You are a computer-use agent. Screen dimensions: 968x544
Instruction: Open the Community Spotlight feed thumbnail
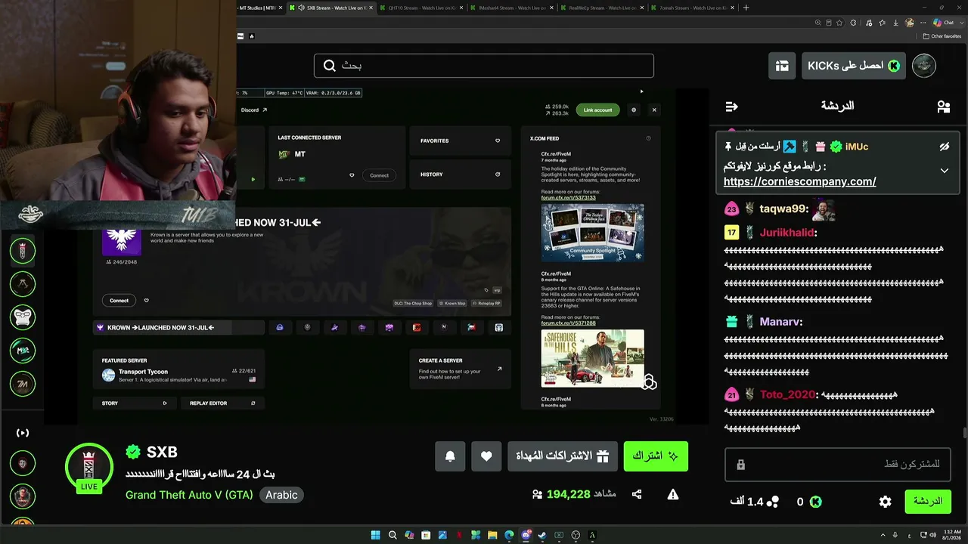point(593,233)
